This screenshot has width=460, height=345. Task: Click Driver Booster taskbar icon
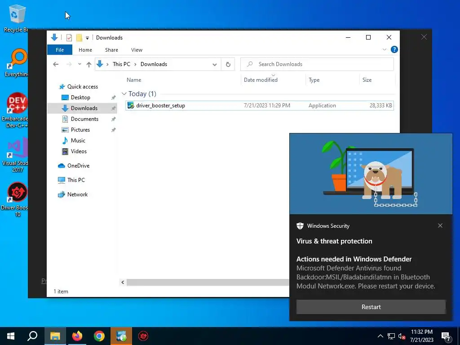(x=143, y=336)
